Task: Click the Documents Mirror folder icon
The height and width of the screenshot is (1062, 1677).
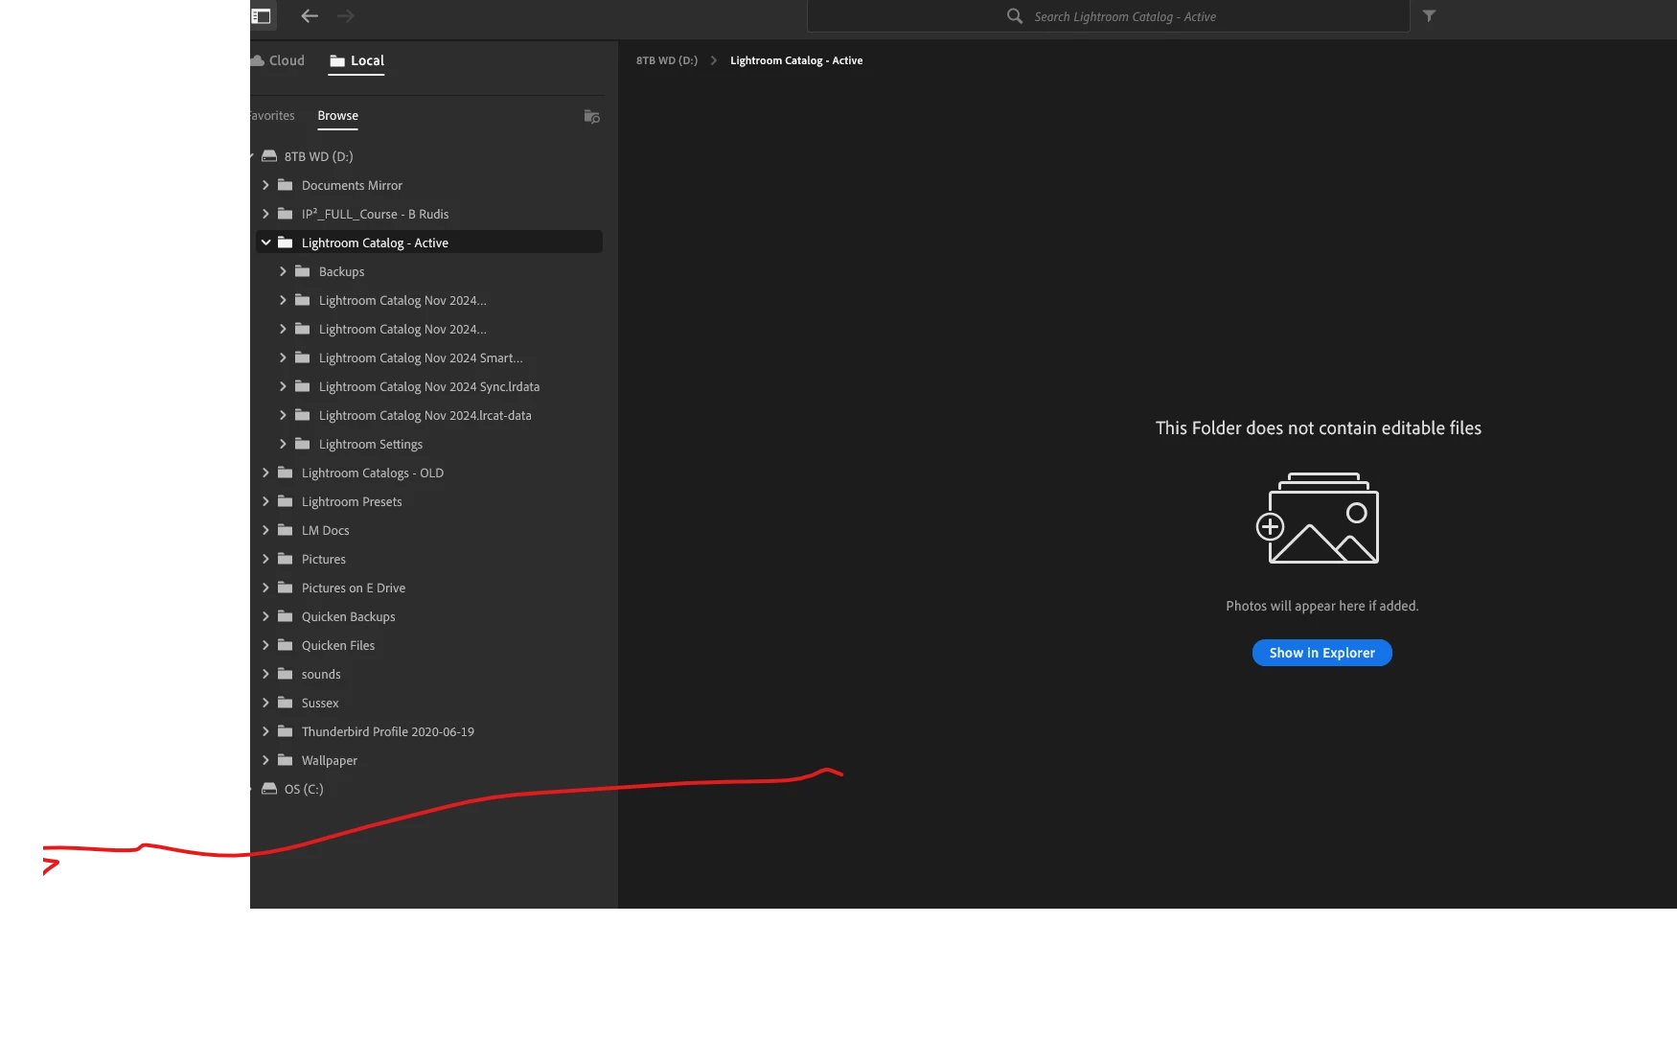Action: [x=285, y=185]
